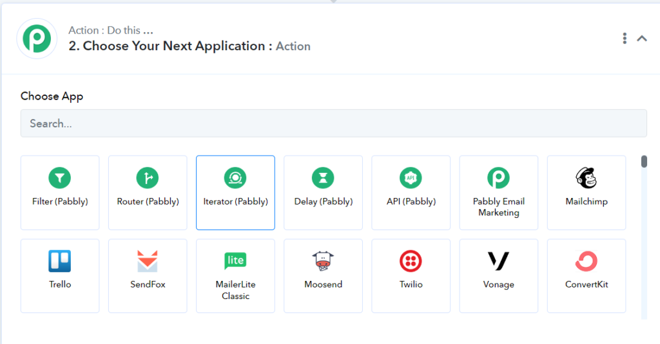Click the "Router (Pabbly)" label
This screenshot has width=660, height=344.
(x=148, y=202)
